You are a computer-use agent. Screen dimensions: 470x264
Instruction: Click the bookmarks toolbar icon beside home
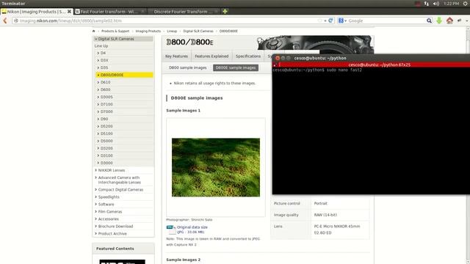(x=460, y=21)
